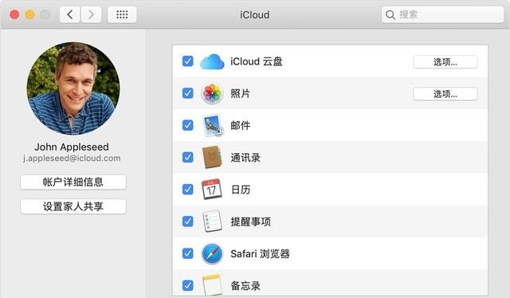The width and height of the screenshot is (510, 298).
Task: Click the 邮件 label
Action: point(241,126)
